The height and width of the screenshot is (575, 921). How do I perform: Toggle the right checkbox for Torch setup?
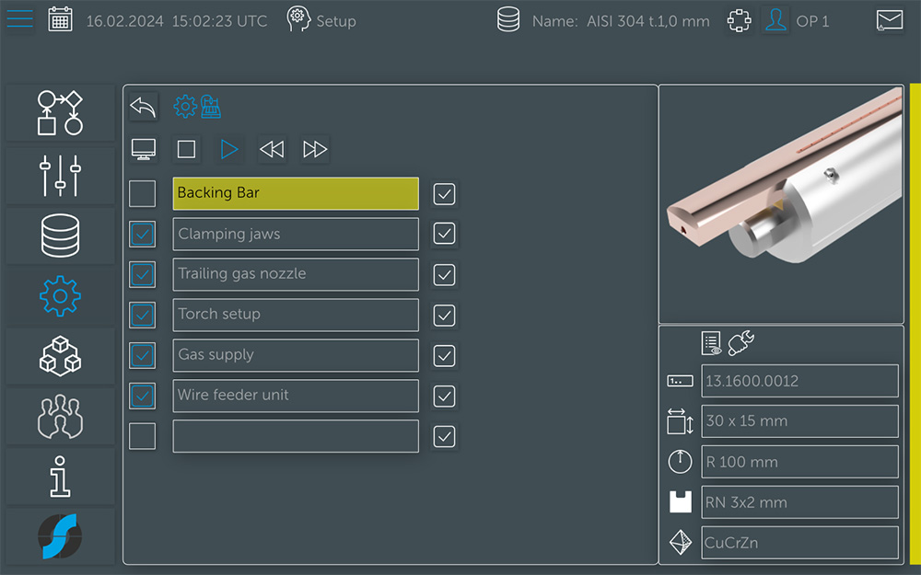coord(444,315)
